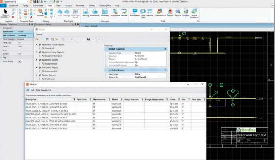Collapse the Search Location section
275x160 pixels.
point(165,49)
